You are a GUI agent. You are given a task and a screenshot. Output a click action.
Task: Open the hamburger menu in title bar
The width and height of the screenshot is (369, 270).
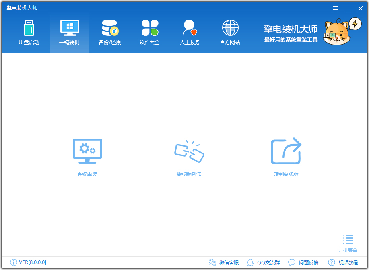tap(335, 8)
